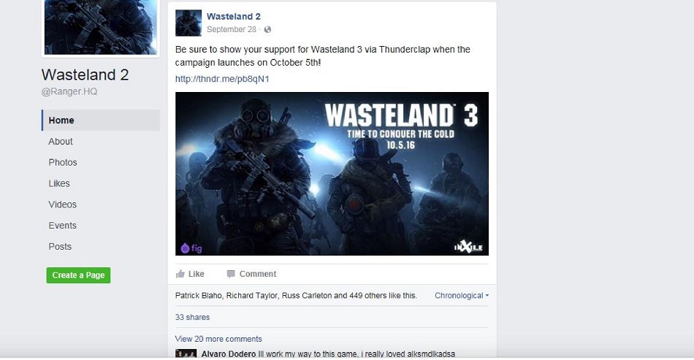Open the Events sidebar section
The height and width of the screenshot is (360, 694).
(62, 226)
